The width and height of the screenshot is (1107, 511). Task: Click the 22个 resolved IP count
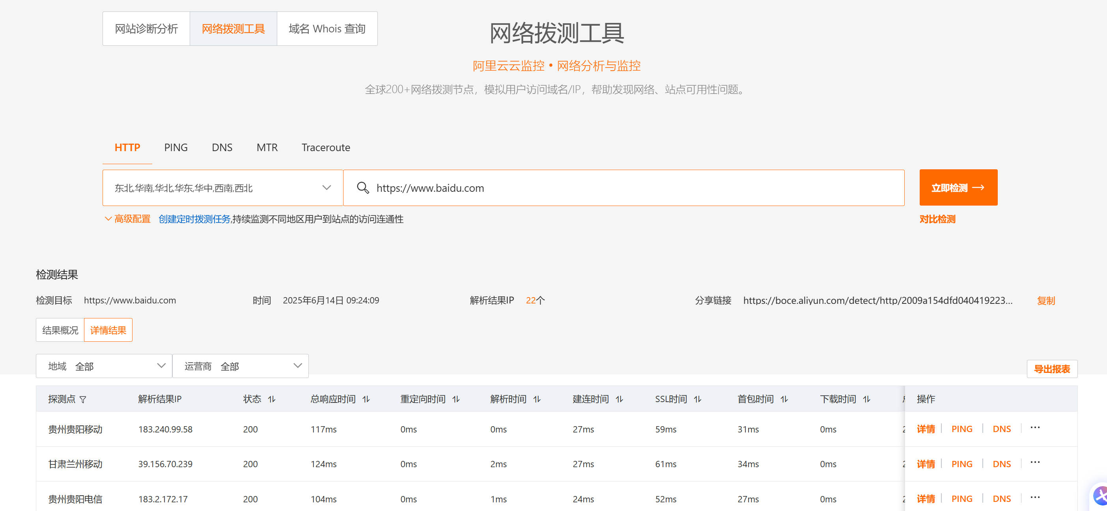click(x=535, y=300)
